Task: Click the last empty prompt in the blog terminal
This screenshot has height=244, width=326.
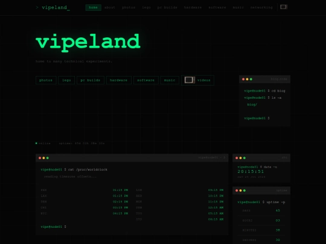Action: click(257, 118)
